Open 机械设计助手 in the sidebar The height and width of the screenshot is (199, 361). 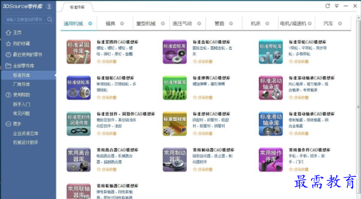(x=26, y=143)
